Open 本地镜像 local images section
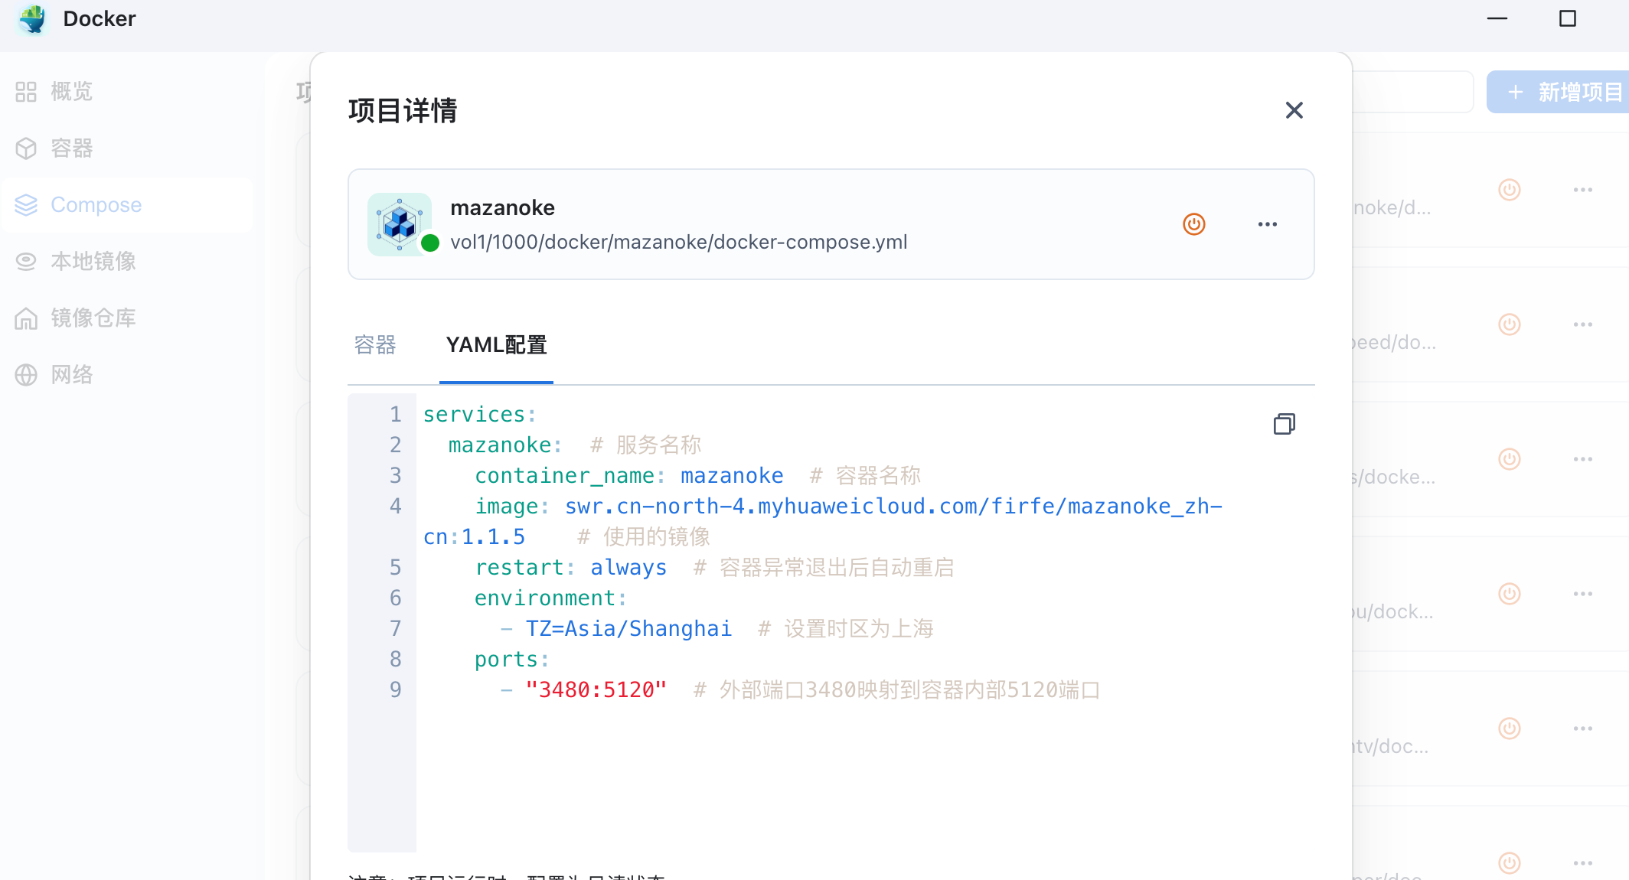 click(x=93, y=262)
